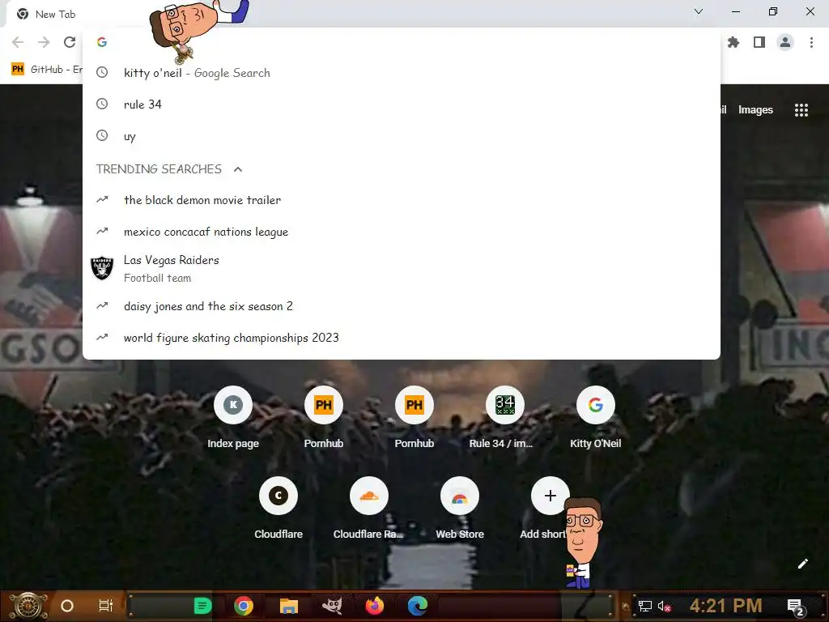
Task: Click the network tray icon
Action: pyautogui.click(x=645, y=606)
